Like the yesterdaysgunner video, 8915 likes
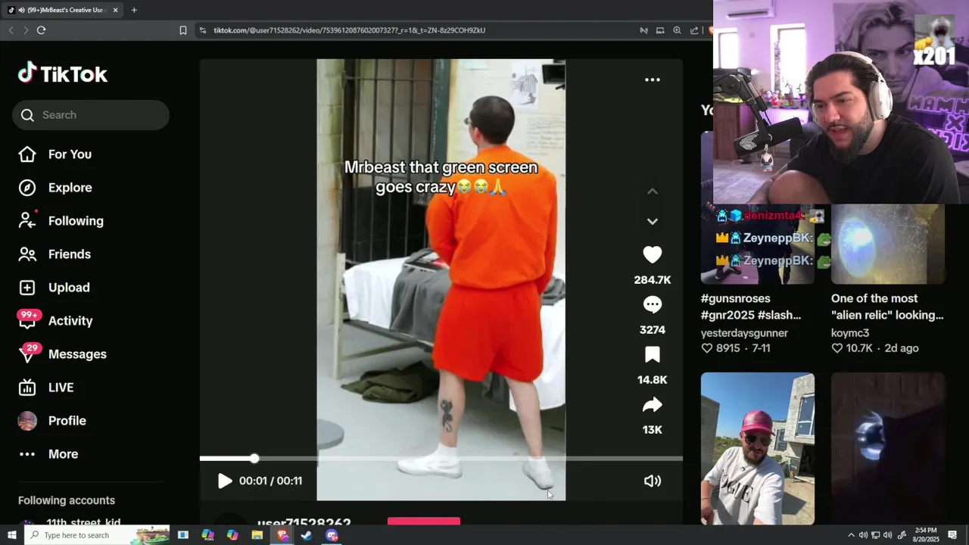 click(x=720, y=348)
